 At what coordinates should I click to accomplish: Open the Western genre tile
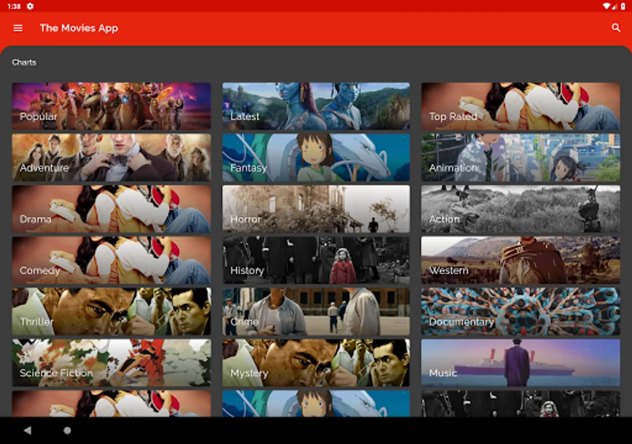click(x=520, y=259)
